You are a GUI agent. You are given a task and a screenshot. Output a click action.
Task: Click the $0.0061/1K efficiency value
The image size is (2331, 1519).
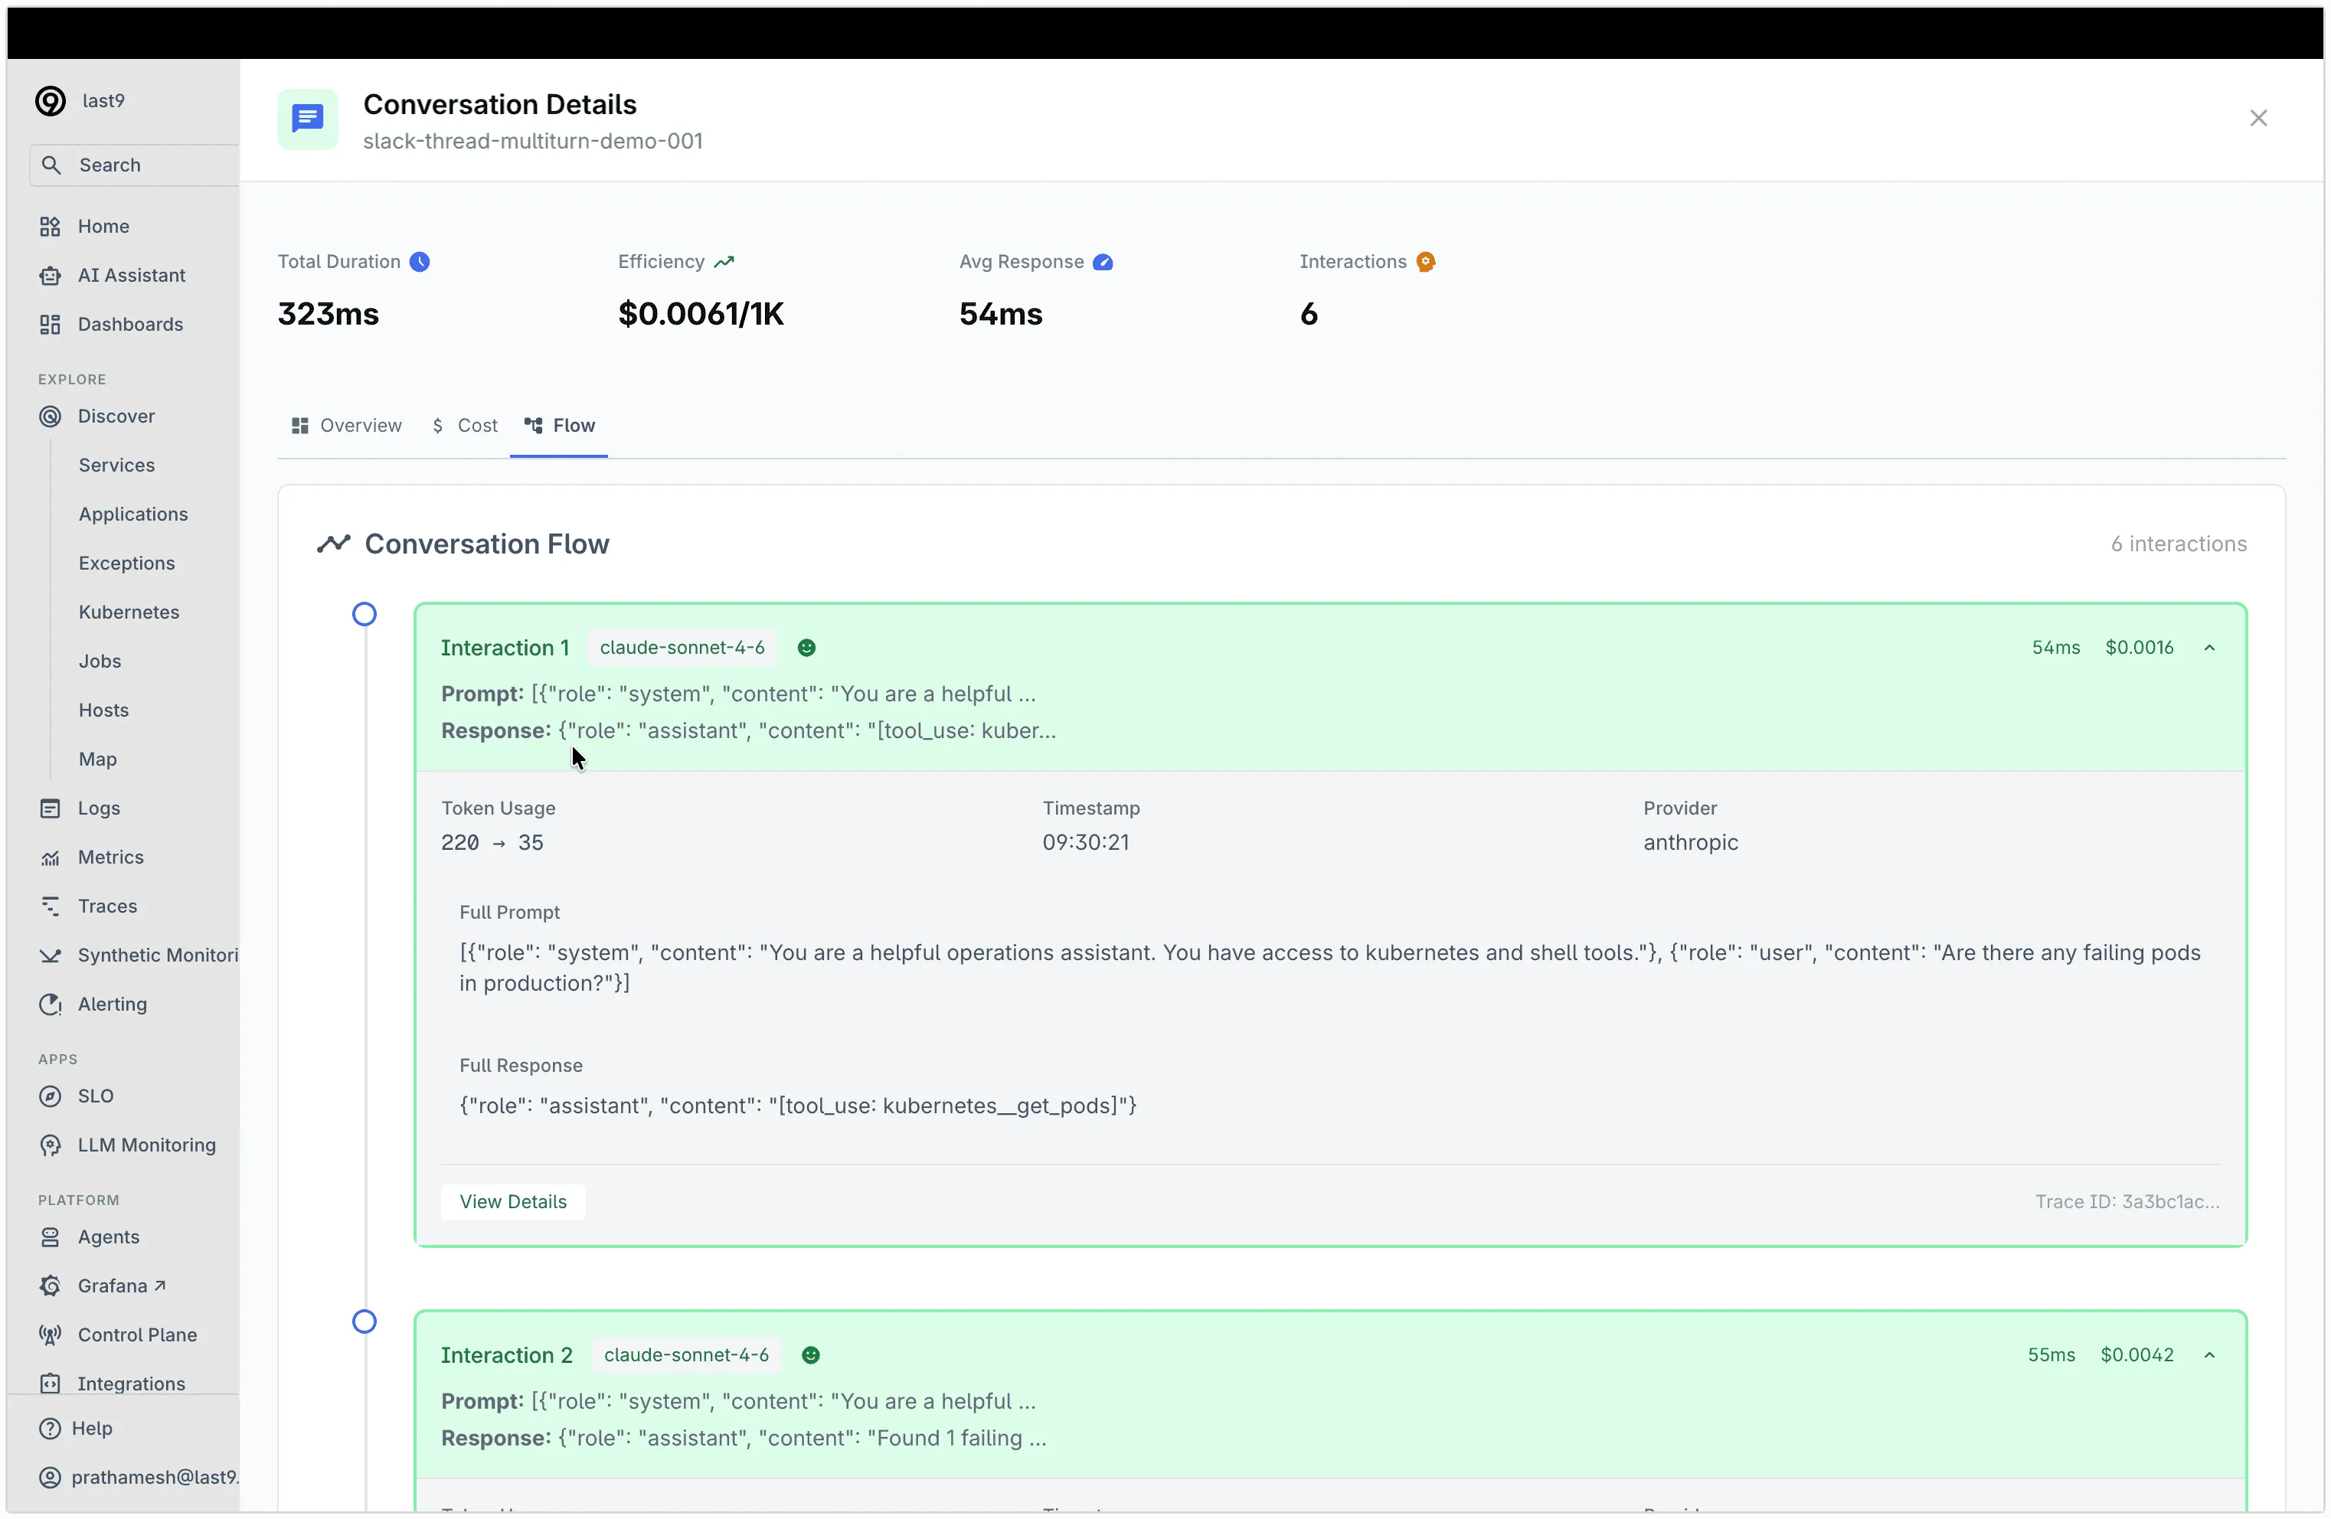tap(701, 313)
